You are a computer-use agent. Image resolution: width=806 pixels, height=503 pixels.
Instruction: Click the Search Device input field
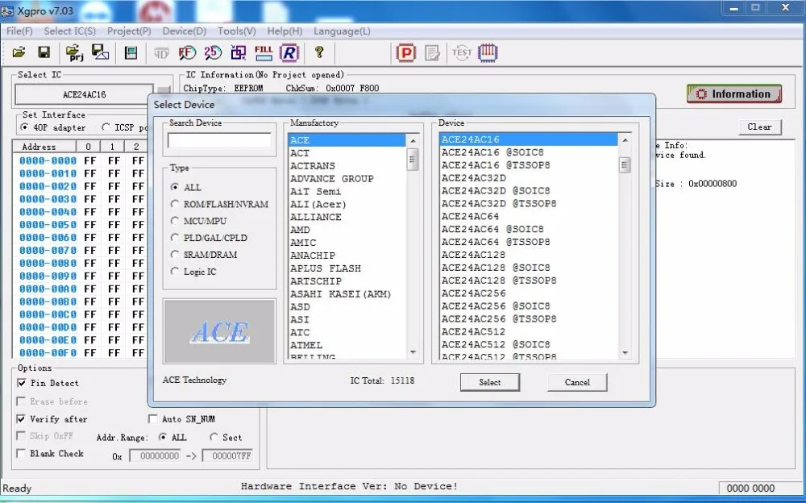tap(219, 140)
